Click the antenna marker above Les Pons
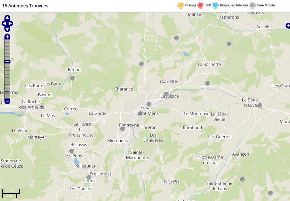Viewport: 290px width, 201px height. coord(72,151)
